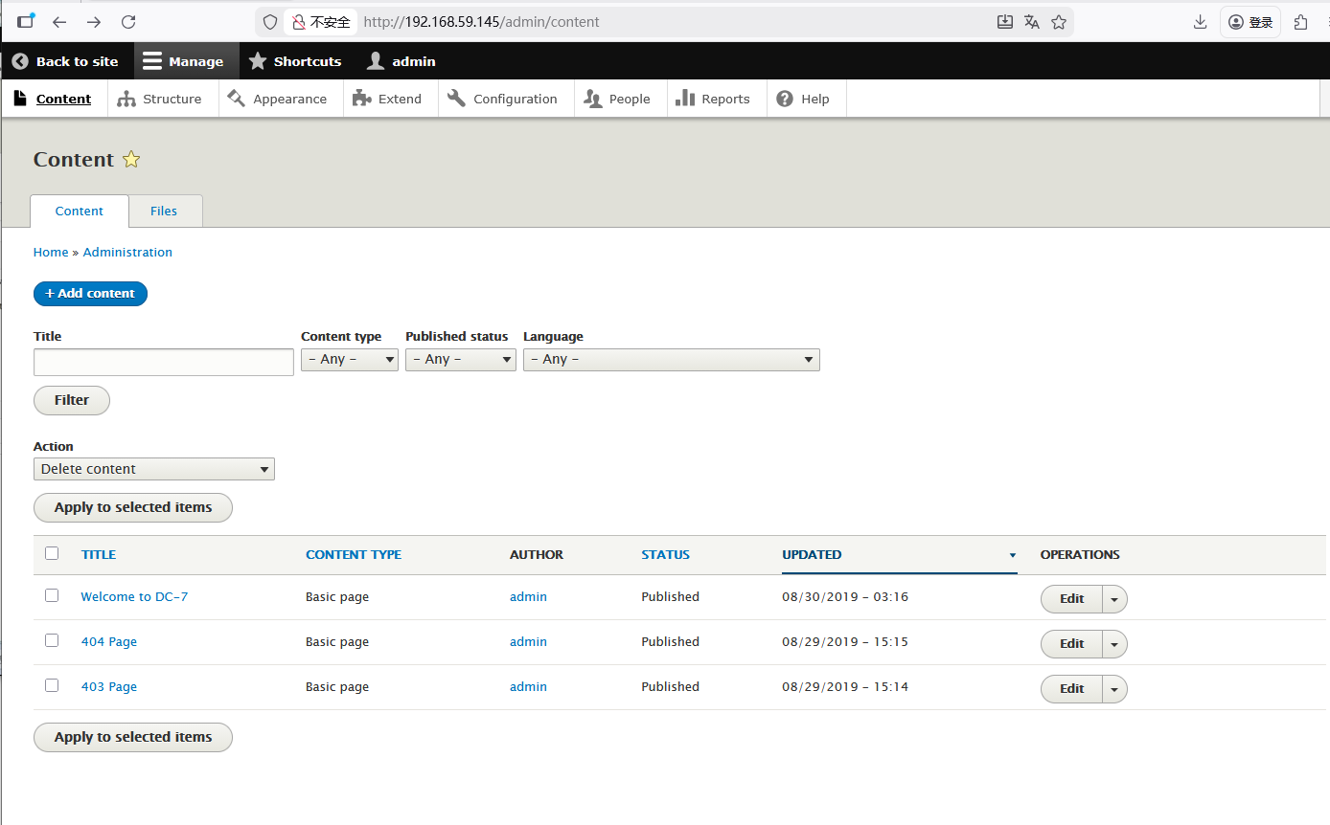
Task: Follow the Home breadcrumb link
Action: point(51,252)
